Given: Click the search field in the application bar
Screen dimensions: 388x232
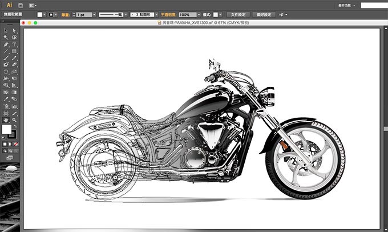Looking at the screenshot, I should [x=374, y=5].
